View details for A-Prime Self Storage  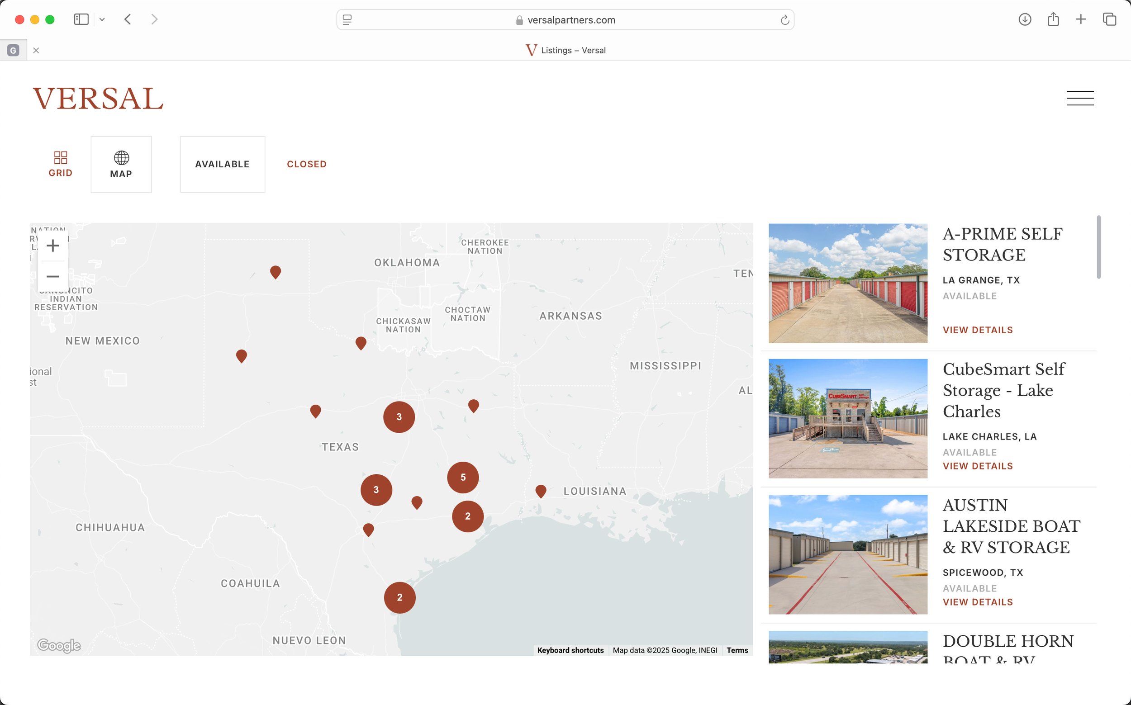click(x=978, y=330)
